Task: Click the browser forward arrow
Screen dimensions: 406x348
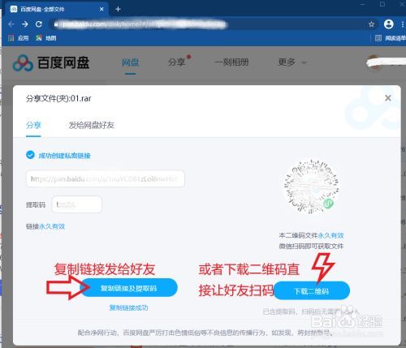Action: pos(25,24)
